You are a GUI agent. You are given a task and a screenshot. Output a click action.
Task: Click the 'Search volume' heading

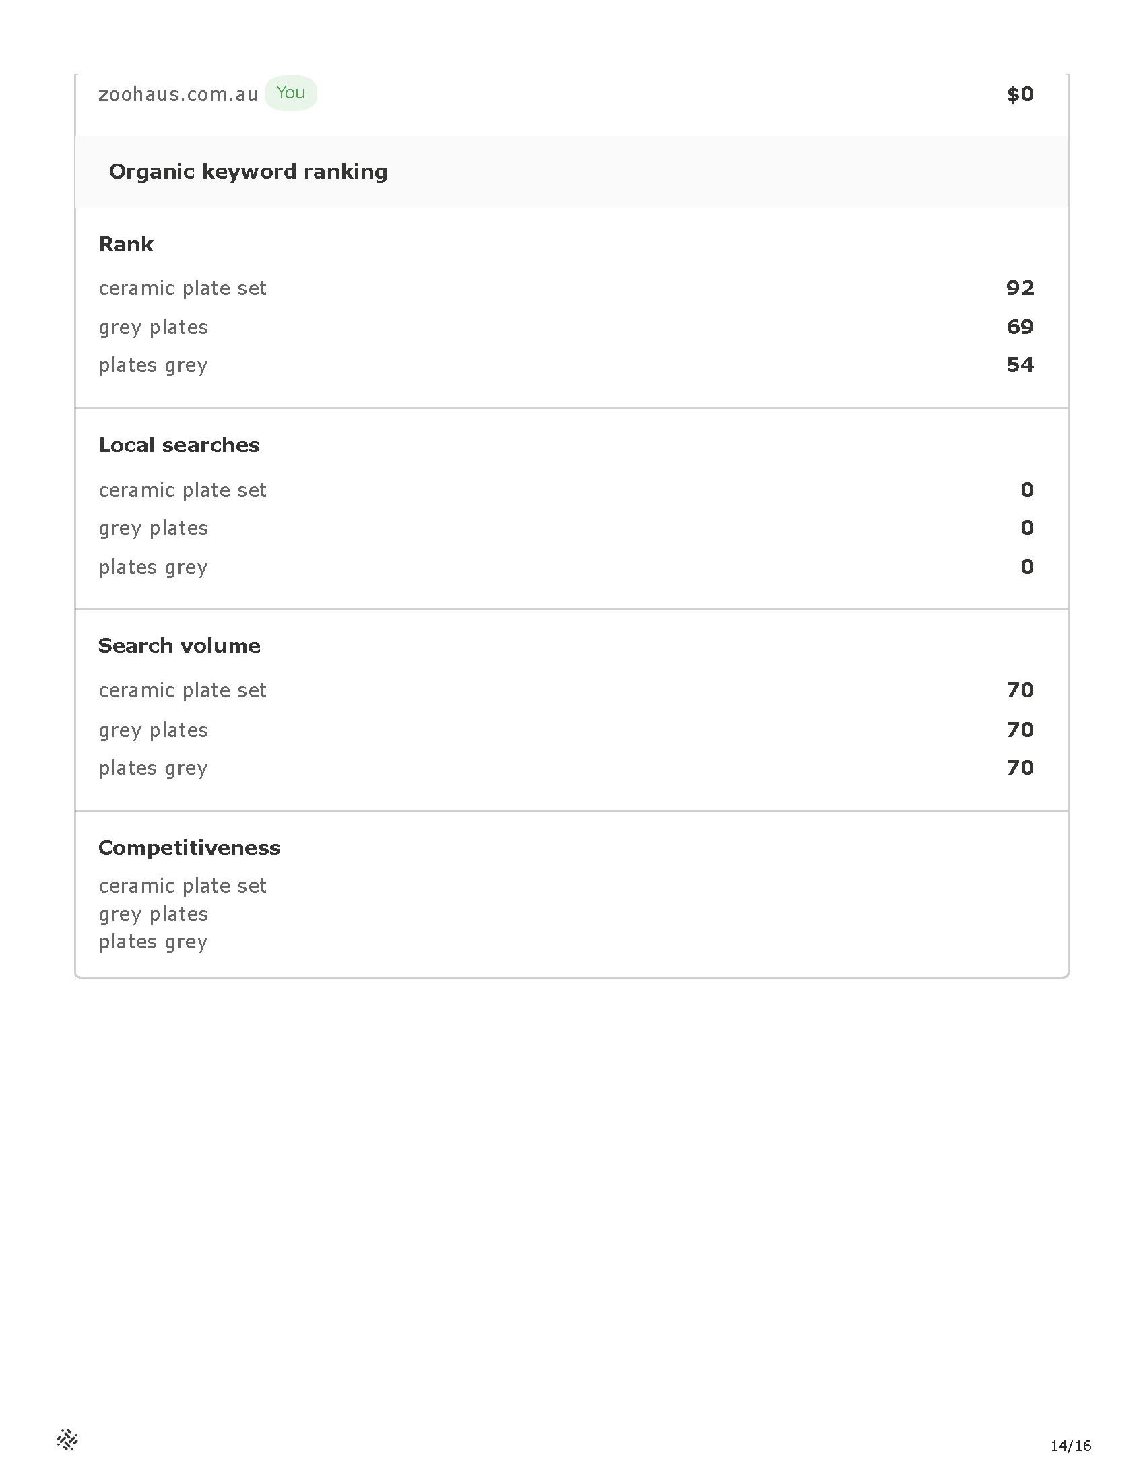pyautogui.click(x=179, y=646)
